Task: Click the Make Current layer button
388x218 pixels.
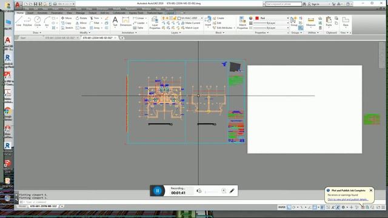Action: coord(190,23)
